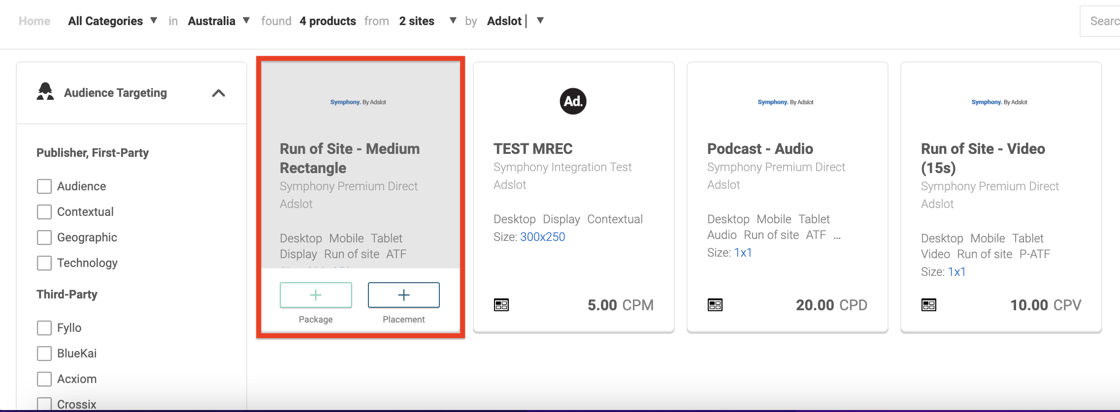Click the Ad. logo on TEST MREC card

pos(573,101)
